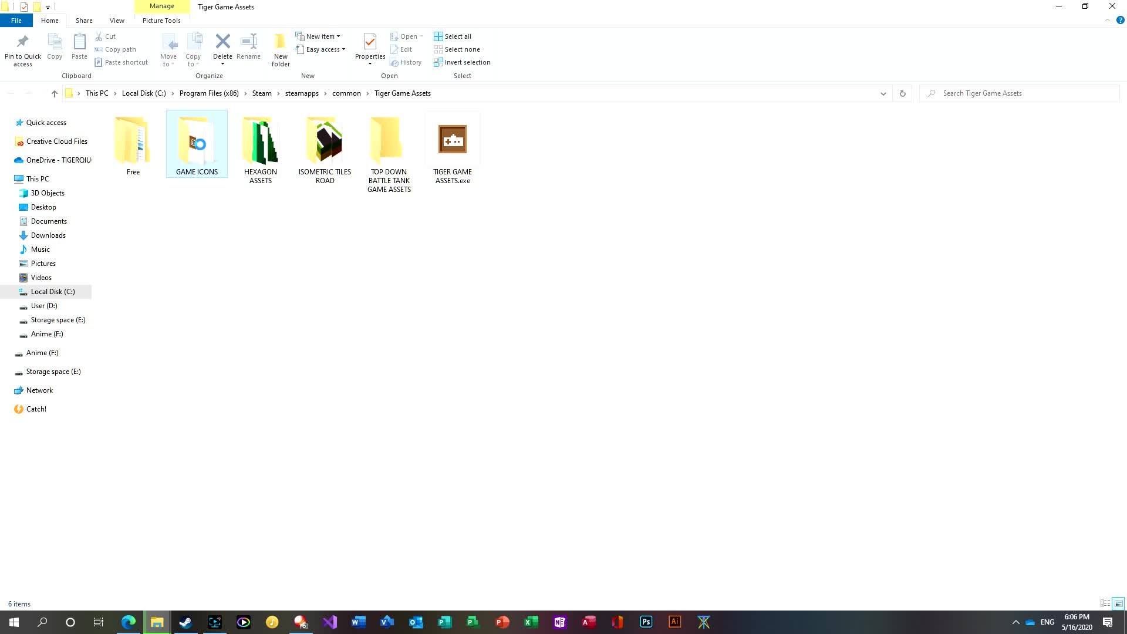1127x634 pixels.
Task: Open the View ribbon tab
Action: point(117,21)
